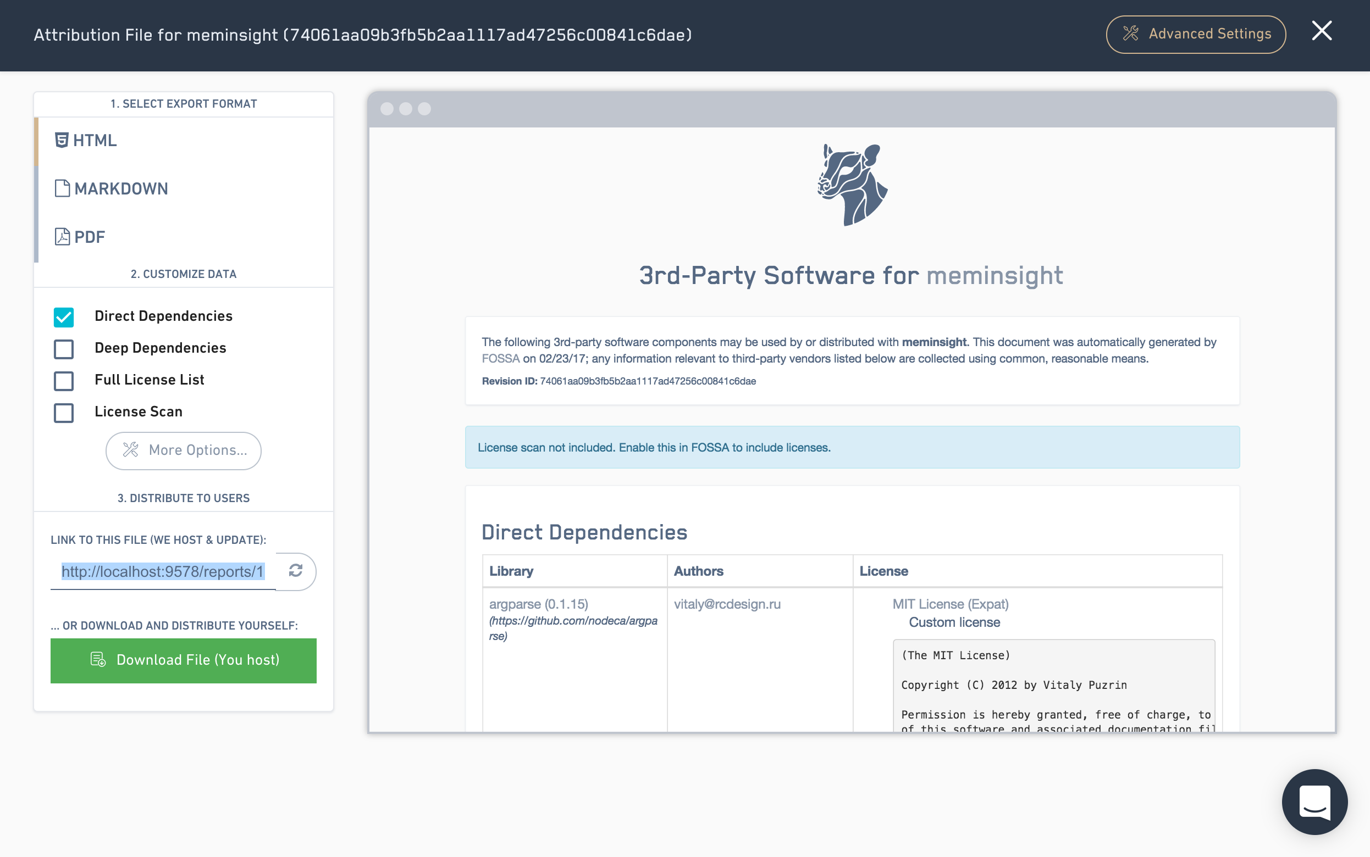Click the refresh link icon beside the URL
1370x857 pixels.
click(x=295, y=571)
